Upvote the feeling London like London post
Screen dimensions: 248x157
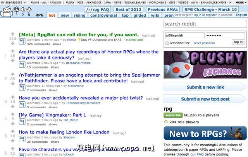pyautogui.click(x=13, y=131)
